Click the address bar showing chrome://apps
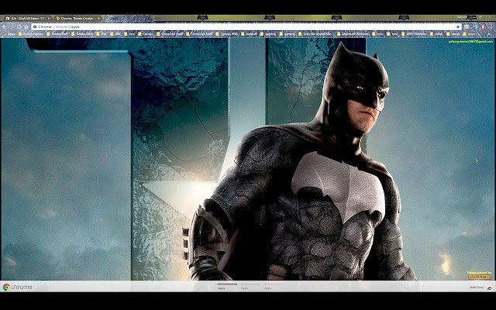Viewport: 496px width, 310px height. click(232, 26)
